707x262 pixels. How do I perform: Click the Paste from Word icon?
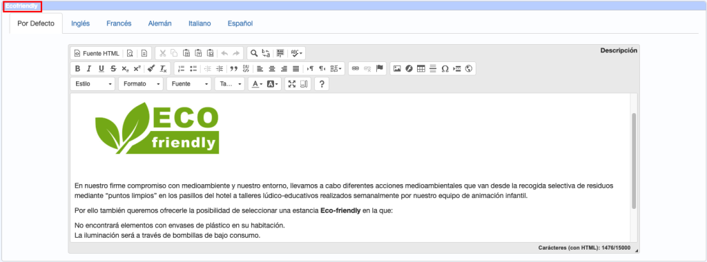click(x=210, y=53)
